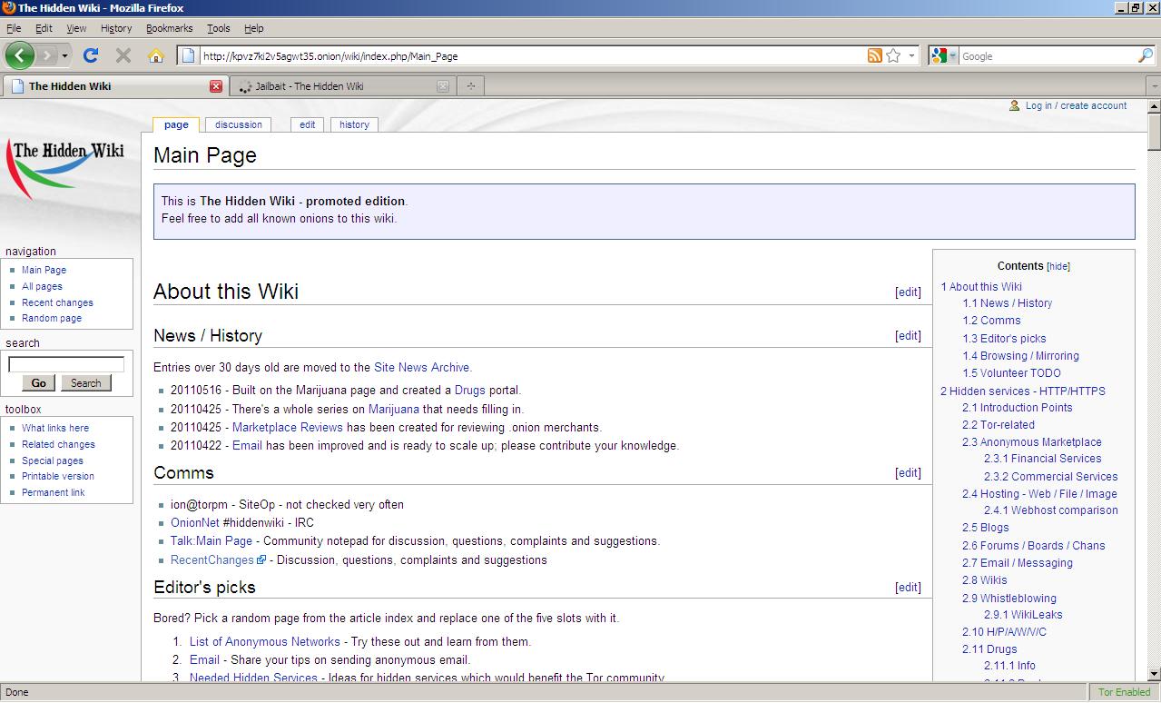Click the Firefox icon in the title bar
Image resolution: width=1161 pixels, height=703 pixels.
point(8,7)
